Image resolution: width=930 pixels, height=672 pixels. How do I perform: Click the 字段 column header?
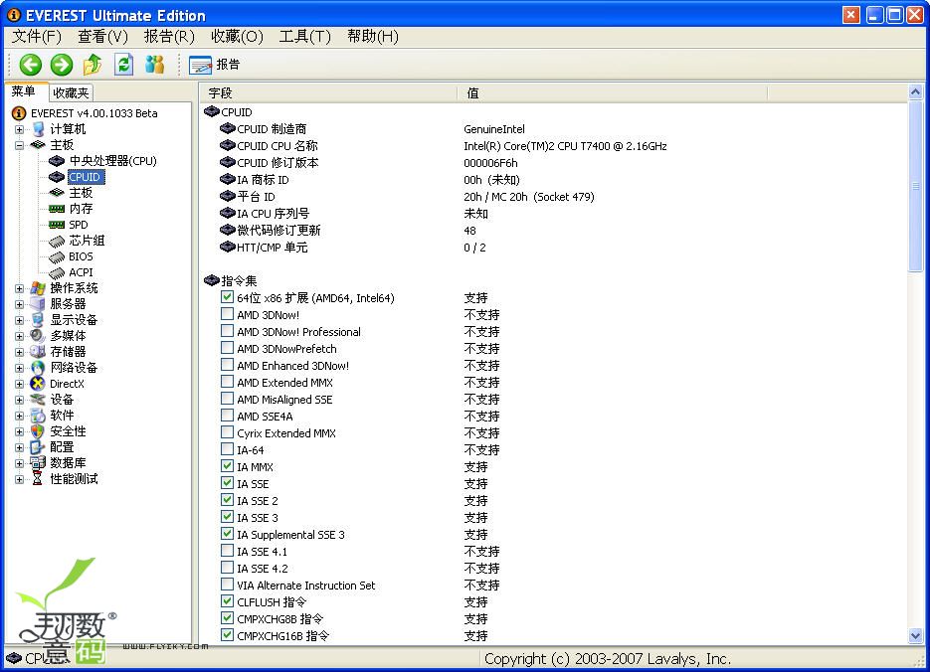click(329, 93)
